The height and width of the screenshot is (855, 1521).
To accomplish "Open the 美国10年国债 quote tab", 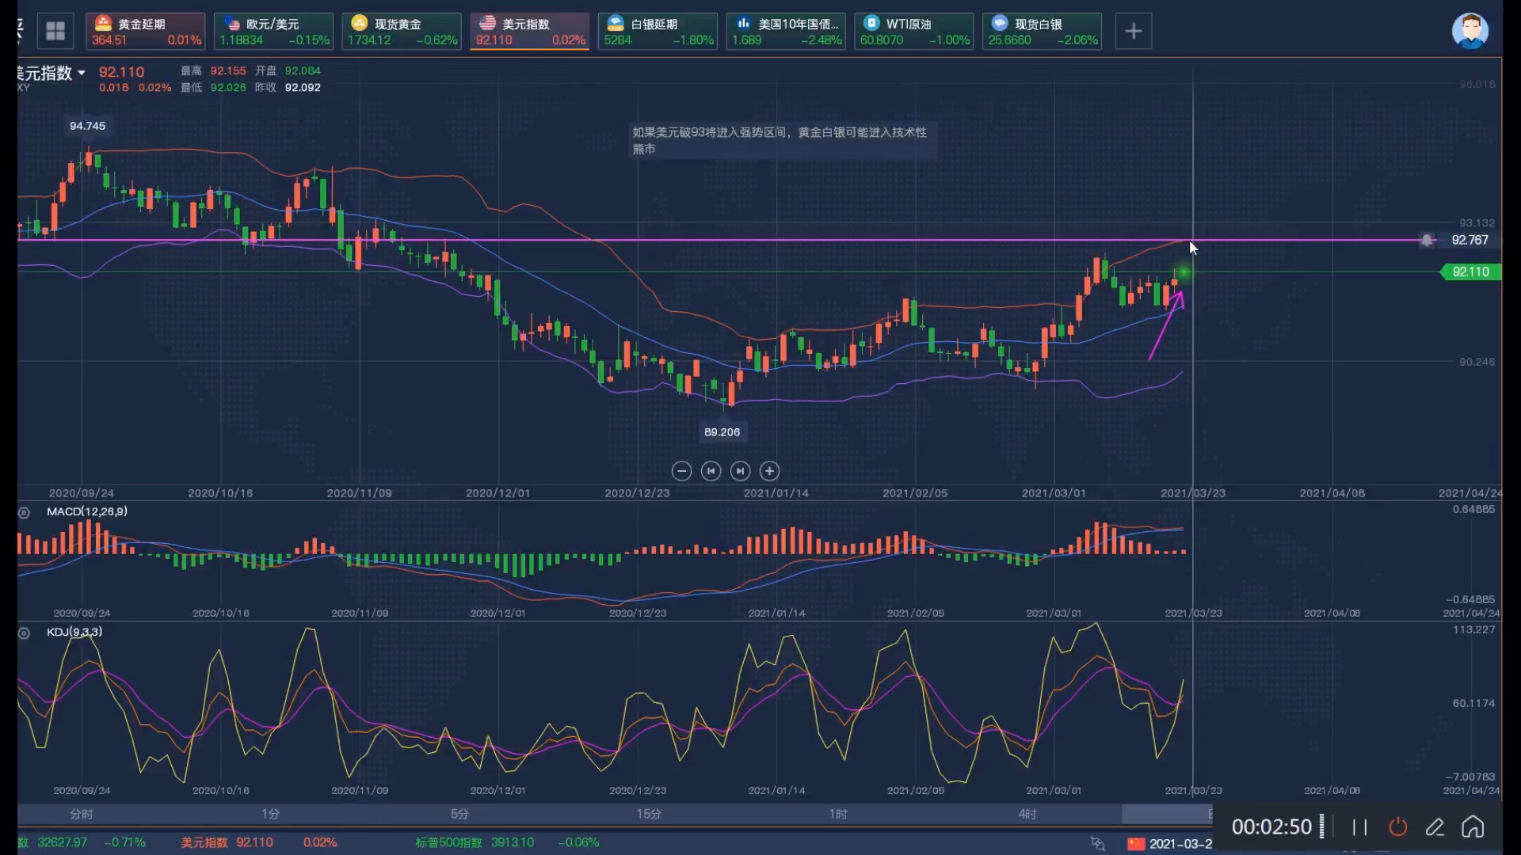I will [786, 31].
